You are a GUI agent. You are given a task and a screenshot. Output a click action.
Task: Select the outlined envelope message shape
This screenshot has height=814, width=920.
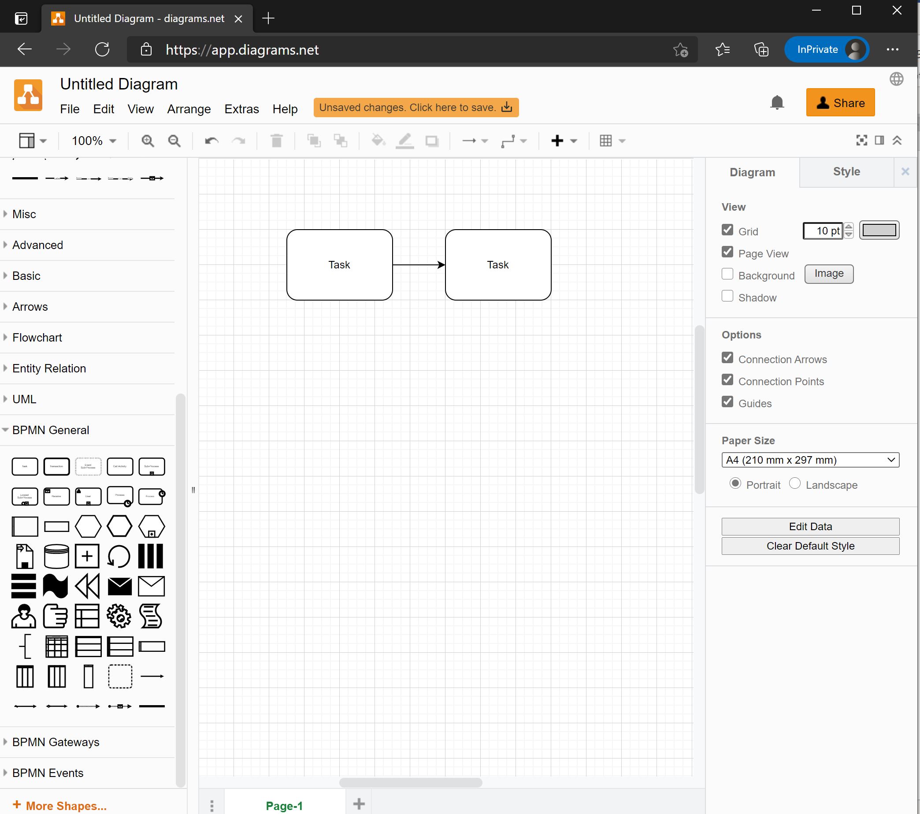pyautogui.click(x=152, y=586)
